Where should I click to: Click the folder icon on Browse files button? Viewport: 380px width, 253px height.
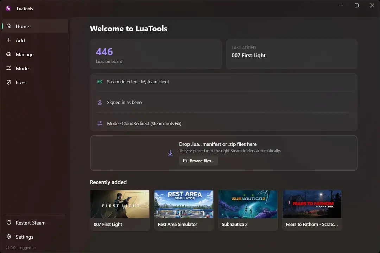pyautogui.click(x=185, y=161)
